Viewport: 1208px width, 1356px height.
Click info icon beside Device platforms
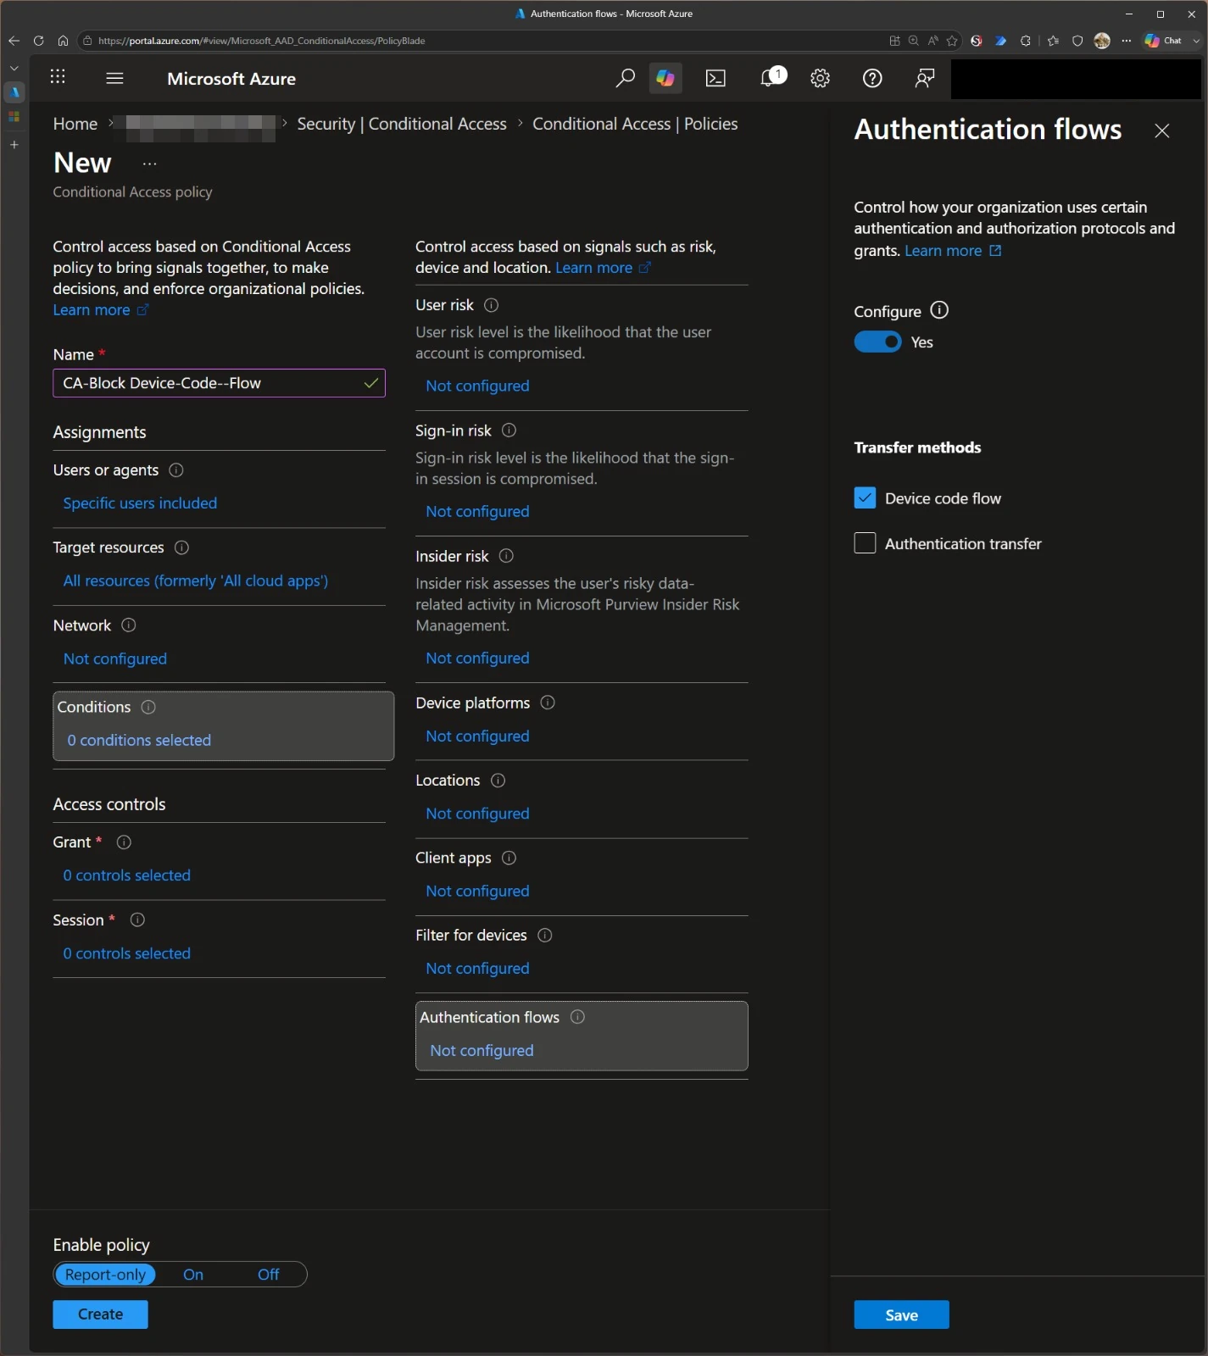coord(548,703)
